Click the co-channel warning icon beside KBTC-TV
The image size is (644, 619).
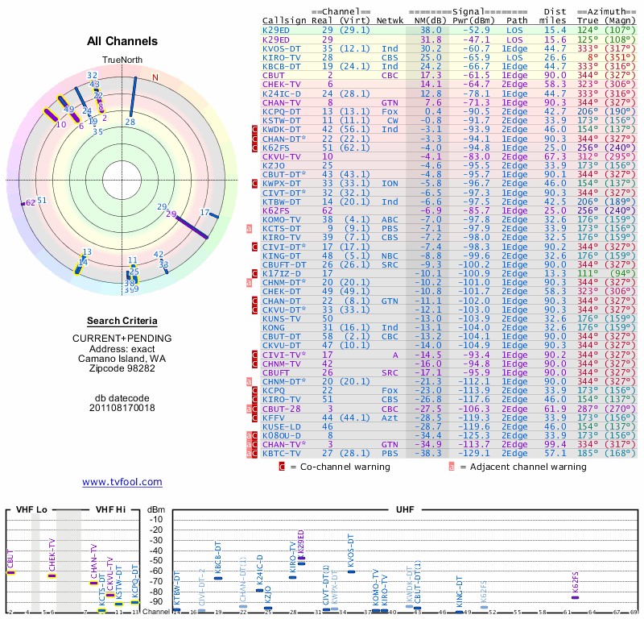[x=256, y=454]
